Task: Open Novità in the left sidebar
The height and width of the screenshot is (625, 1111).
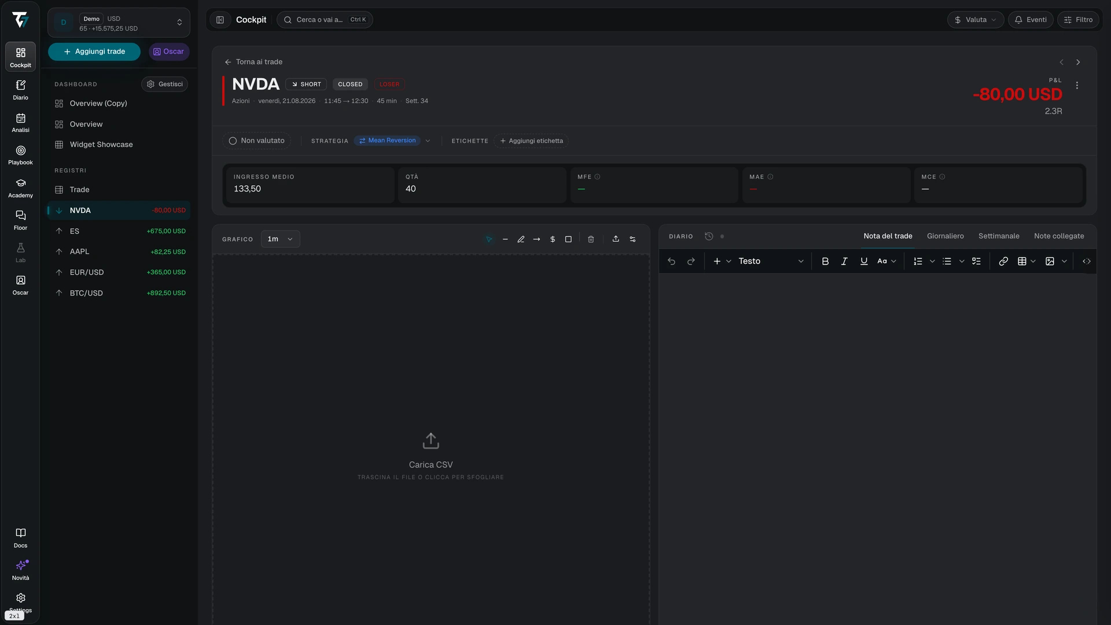Action: pyautogui.click(x=21, y=570)
